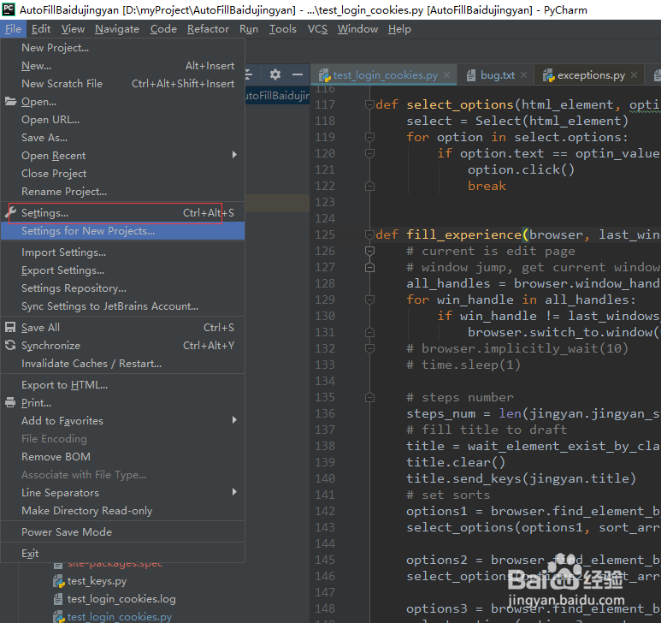Select test_login_cookies.py in the project tree
Image resolution: width=661 pixels, height=623 pixels.
click(x=120, y=617)
